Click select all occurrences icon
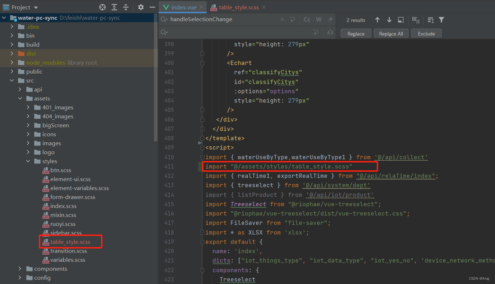Image resolution: width=495 pixels, height=284 pixels. coord(416,20)
